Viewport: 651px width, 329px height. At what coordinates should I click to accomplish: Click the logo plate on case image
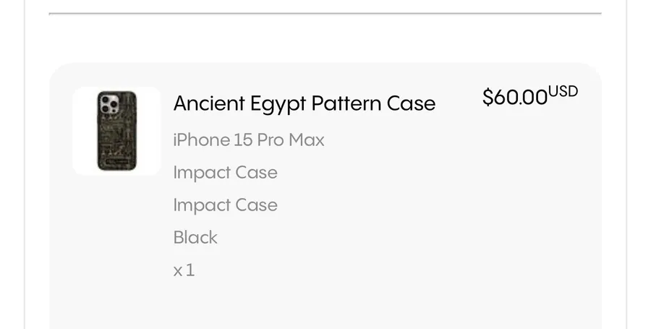click(x=116, y=162)
